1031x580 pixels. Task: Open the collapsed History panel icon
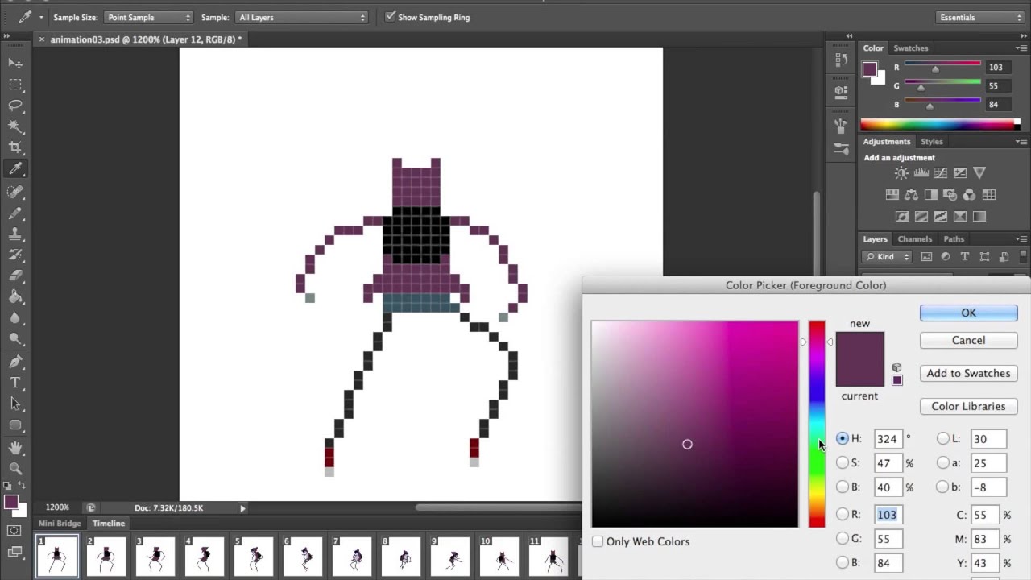click(x=841, y=60)
